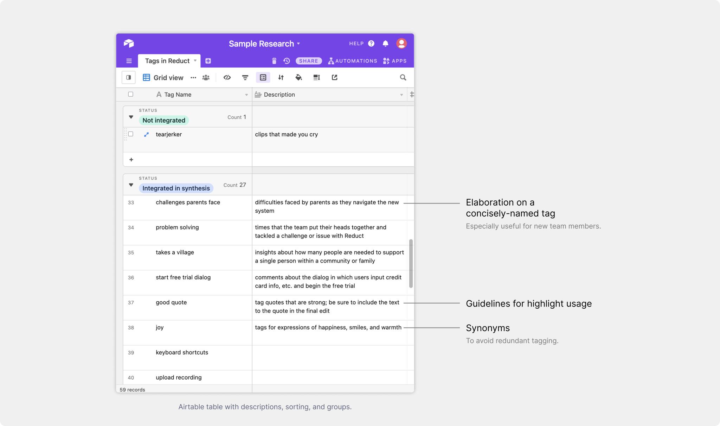This screenshot has width=720, height=426.
Task: Open the filter icon
Action: pos(245,77)
